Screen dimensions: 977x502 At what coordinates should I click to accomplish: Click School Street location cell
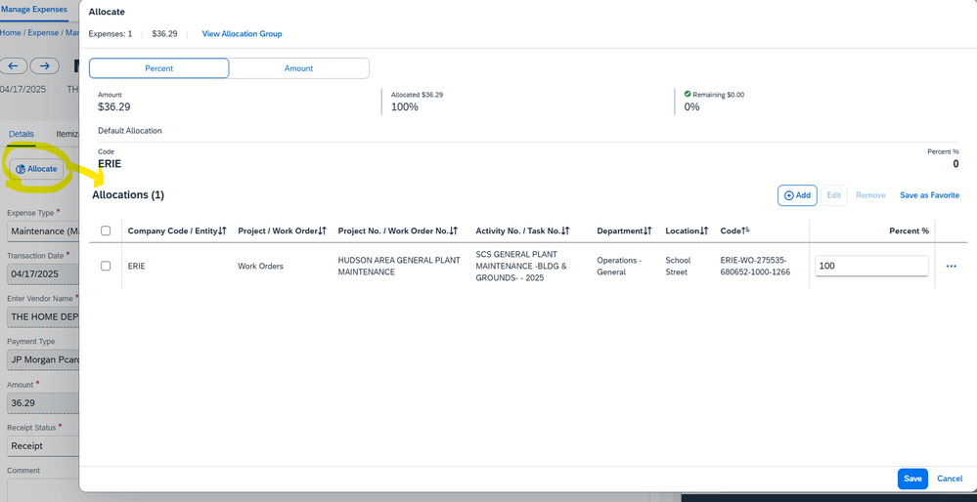point(679,267)
